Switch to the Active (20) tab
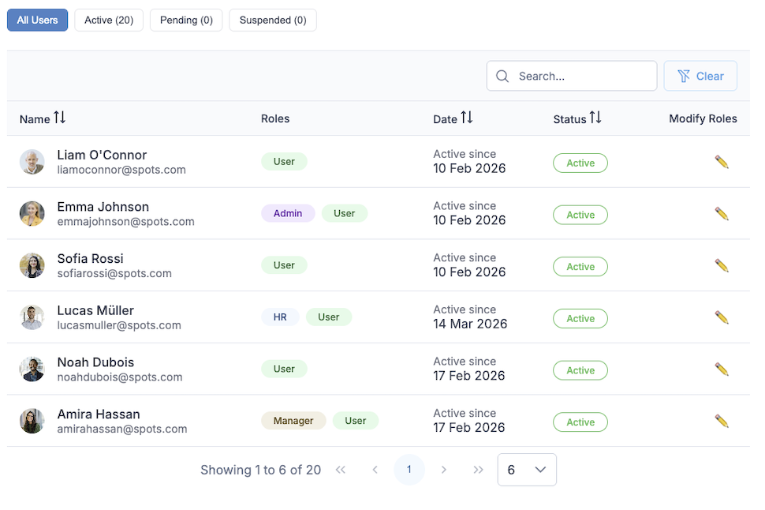This screenshot has width=765, height=510. tap(109, 21)
